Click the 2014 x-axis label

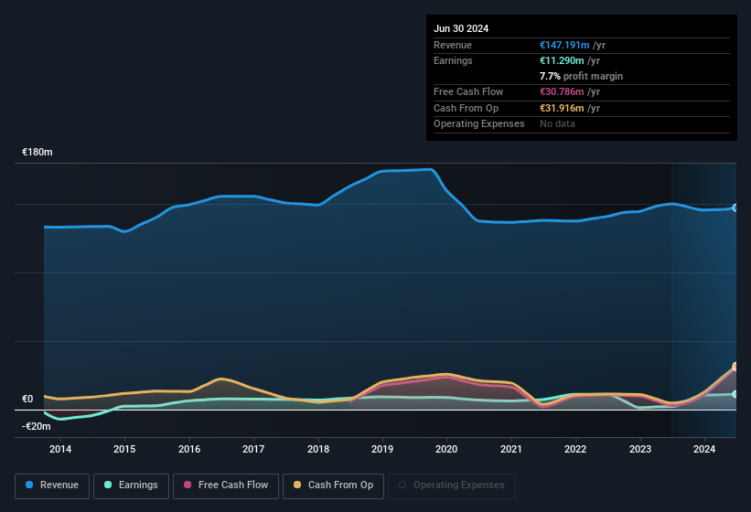[x=60, y=449]
